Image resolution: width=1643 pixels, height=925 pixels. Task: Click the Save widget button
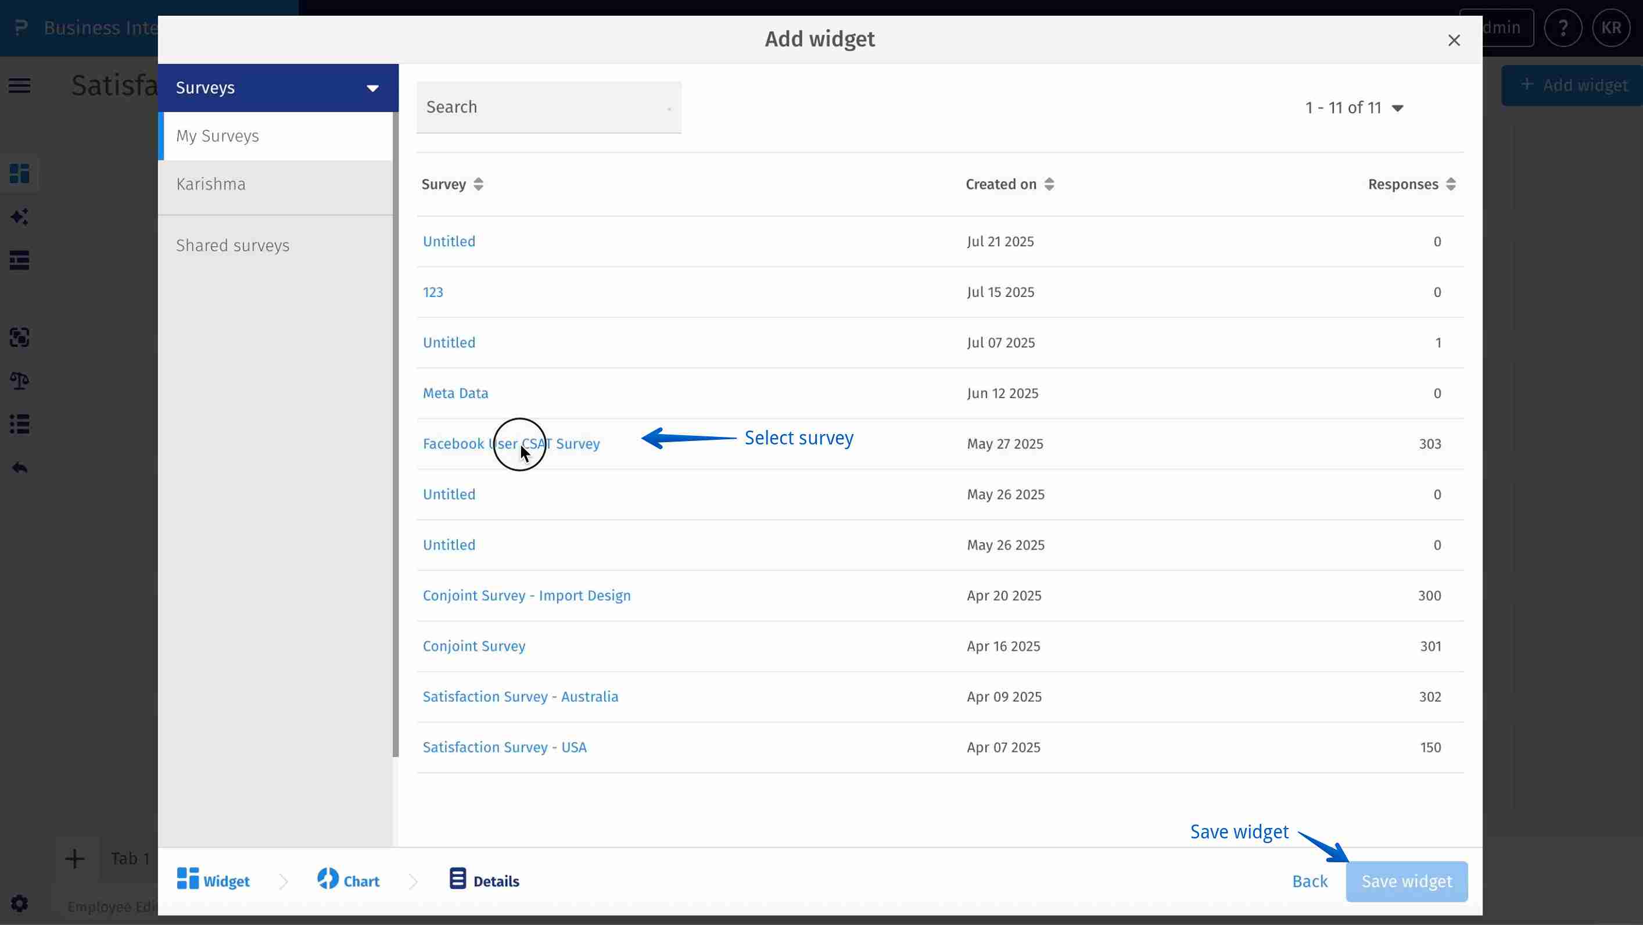tap(1407, 881)
